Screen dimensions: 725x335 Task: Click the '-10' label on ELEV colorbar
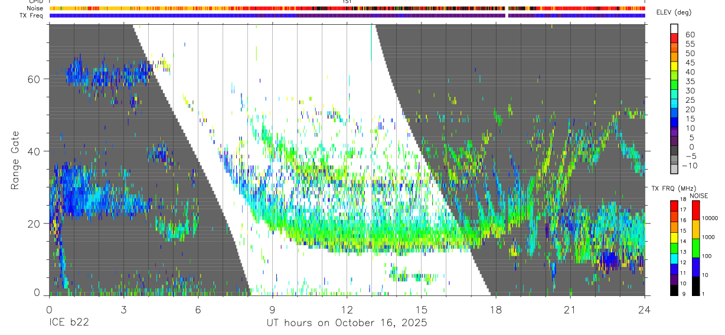tap(690, 165)
